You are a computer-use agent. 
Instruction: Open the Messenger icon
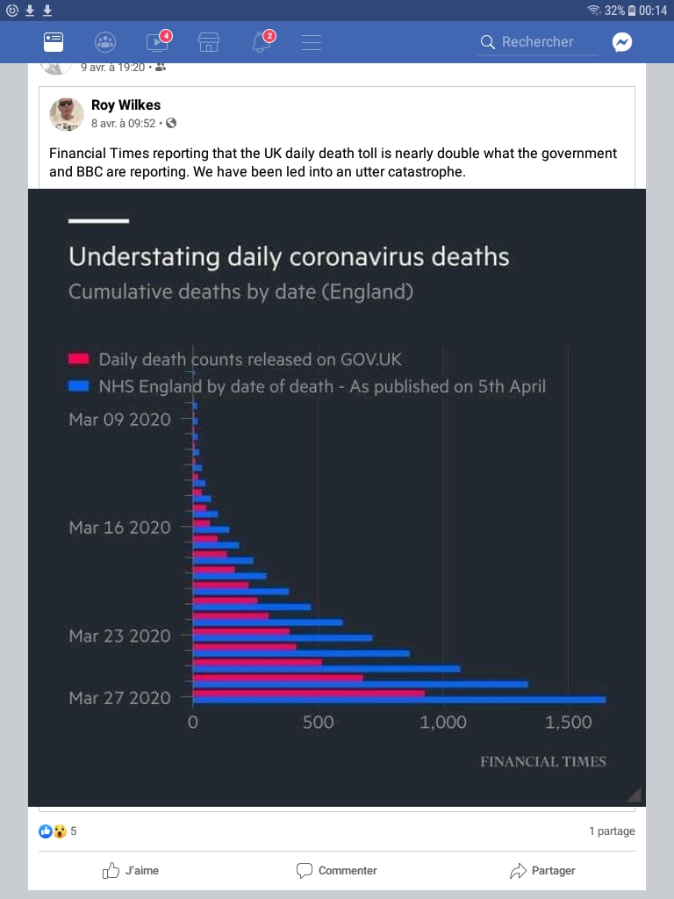coord(622,42)
